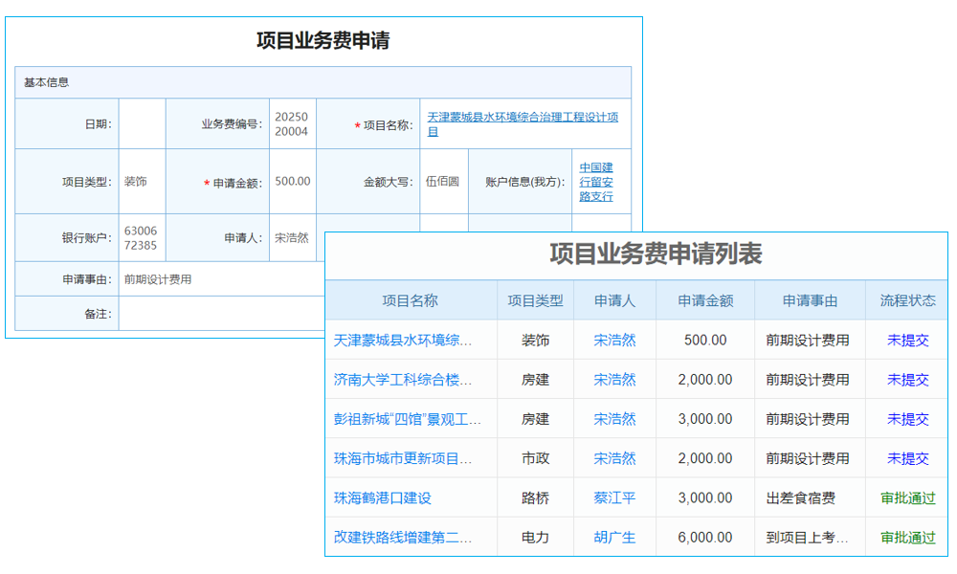Click the 项目名称 column header
This screenshot has height=574, width=957.
[412, 299]
